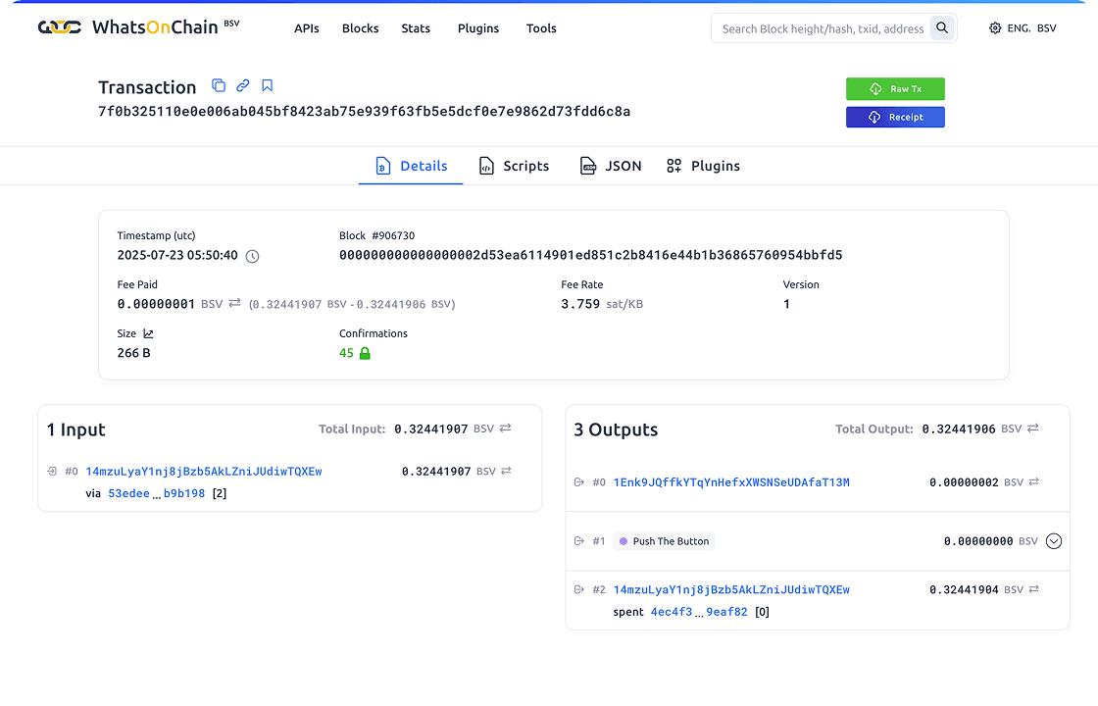Bookmark this transaction via bookmark icon
The width and height of the screenshot is (1098, 706).
click(x=267, y=85)
